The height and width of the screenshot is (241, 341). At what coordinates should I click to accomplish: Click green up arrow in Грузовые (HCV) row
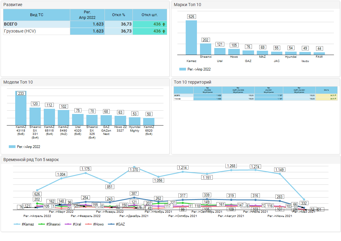(x=164, y=31)
